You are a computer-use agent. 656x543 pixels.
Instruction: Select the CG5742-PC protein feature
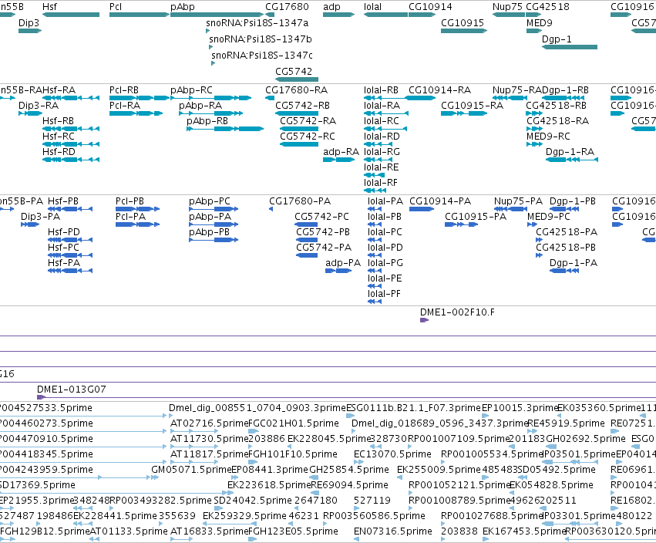[x=306, y=224]
